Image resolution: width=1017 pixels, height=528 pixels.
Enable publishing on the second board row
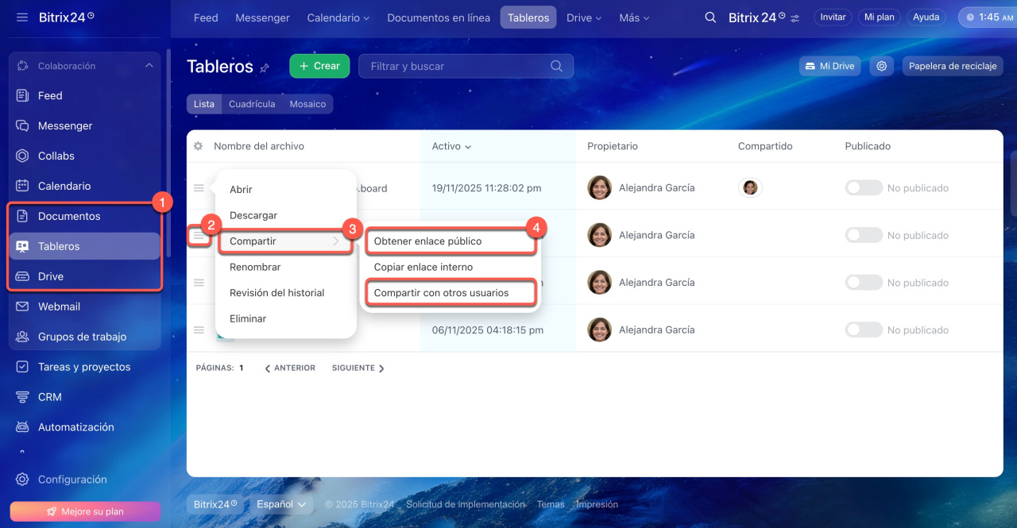point(864,235)
